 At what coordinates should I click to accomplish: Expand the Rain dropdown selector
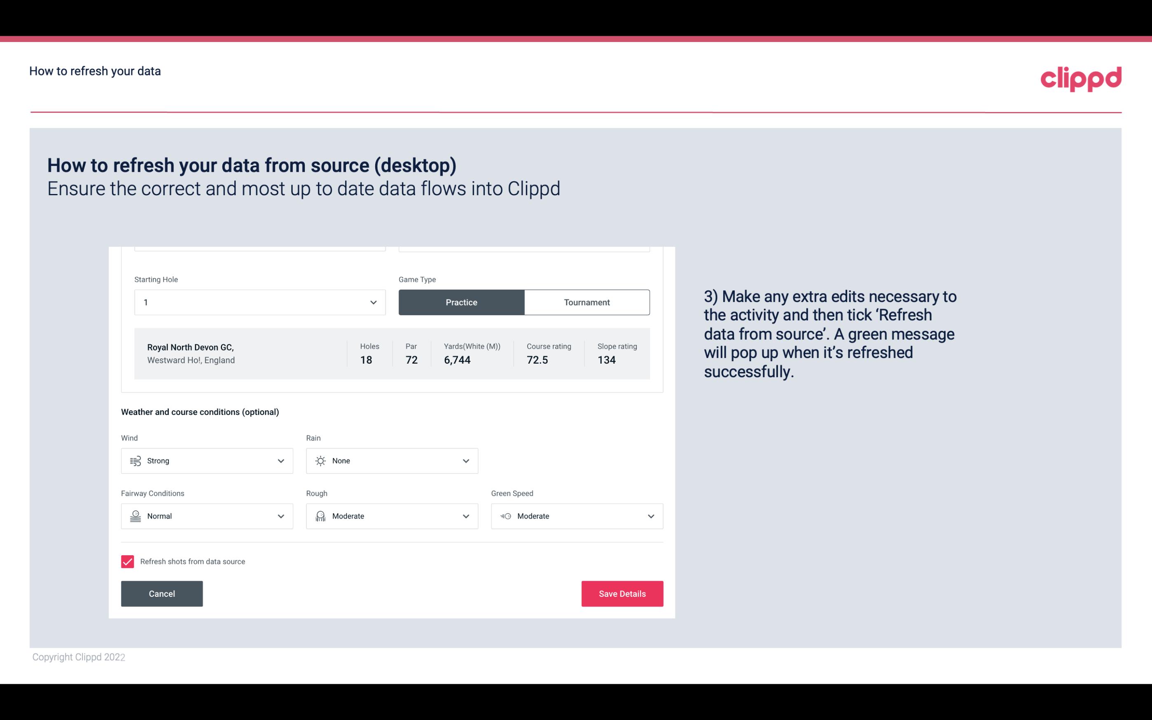(465, 461)
